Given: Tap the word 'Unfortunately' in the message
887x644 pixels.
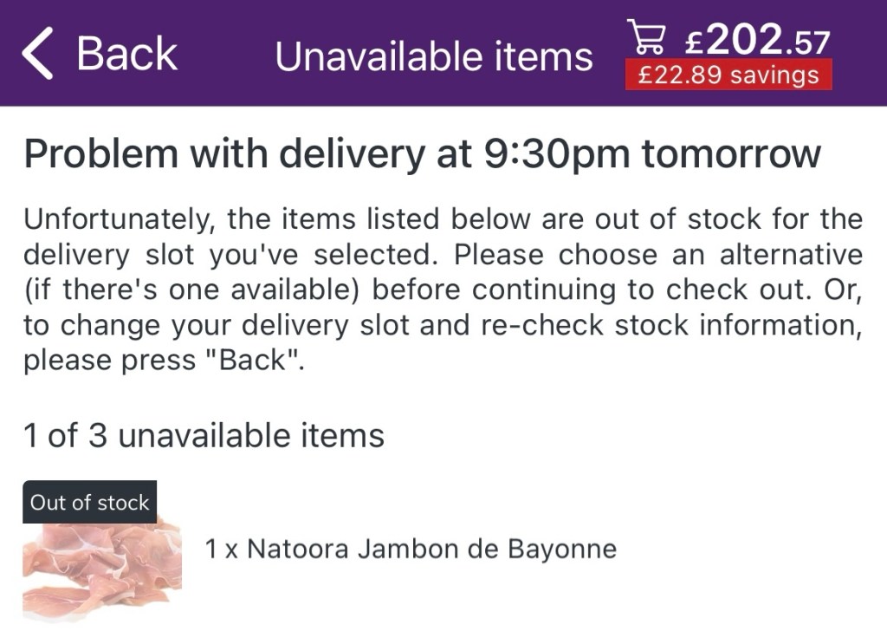Looking at the screenshot, I should [x=117, y=218].
